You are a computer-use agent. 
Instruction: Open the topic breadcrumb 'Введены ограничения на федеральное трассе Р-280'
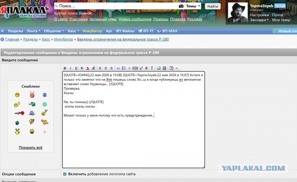[123, 39]
